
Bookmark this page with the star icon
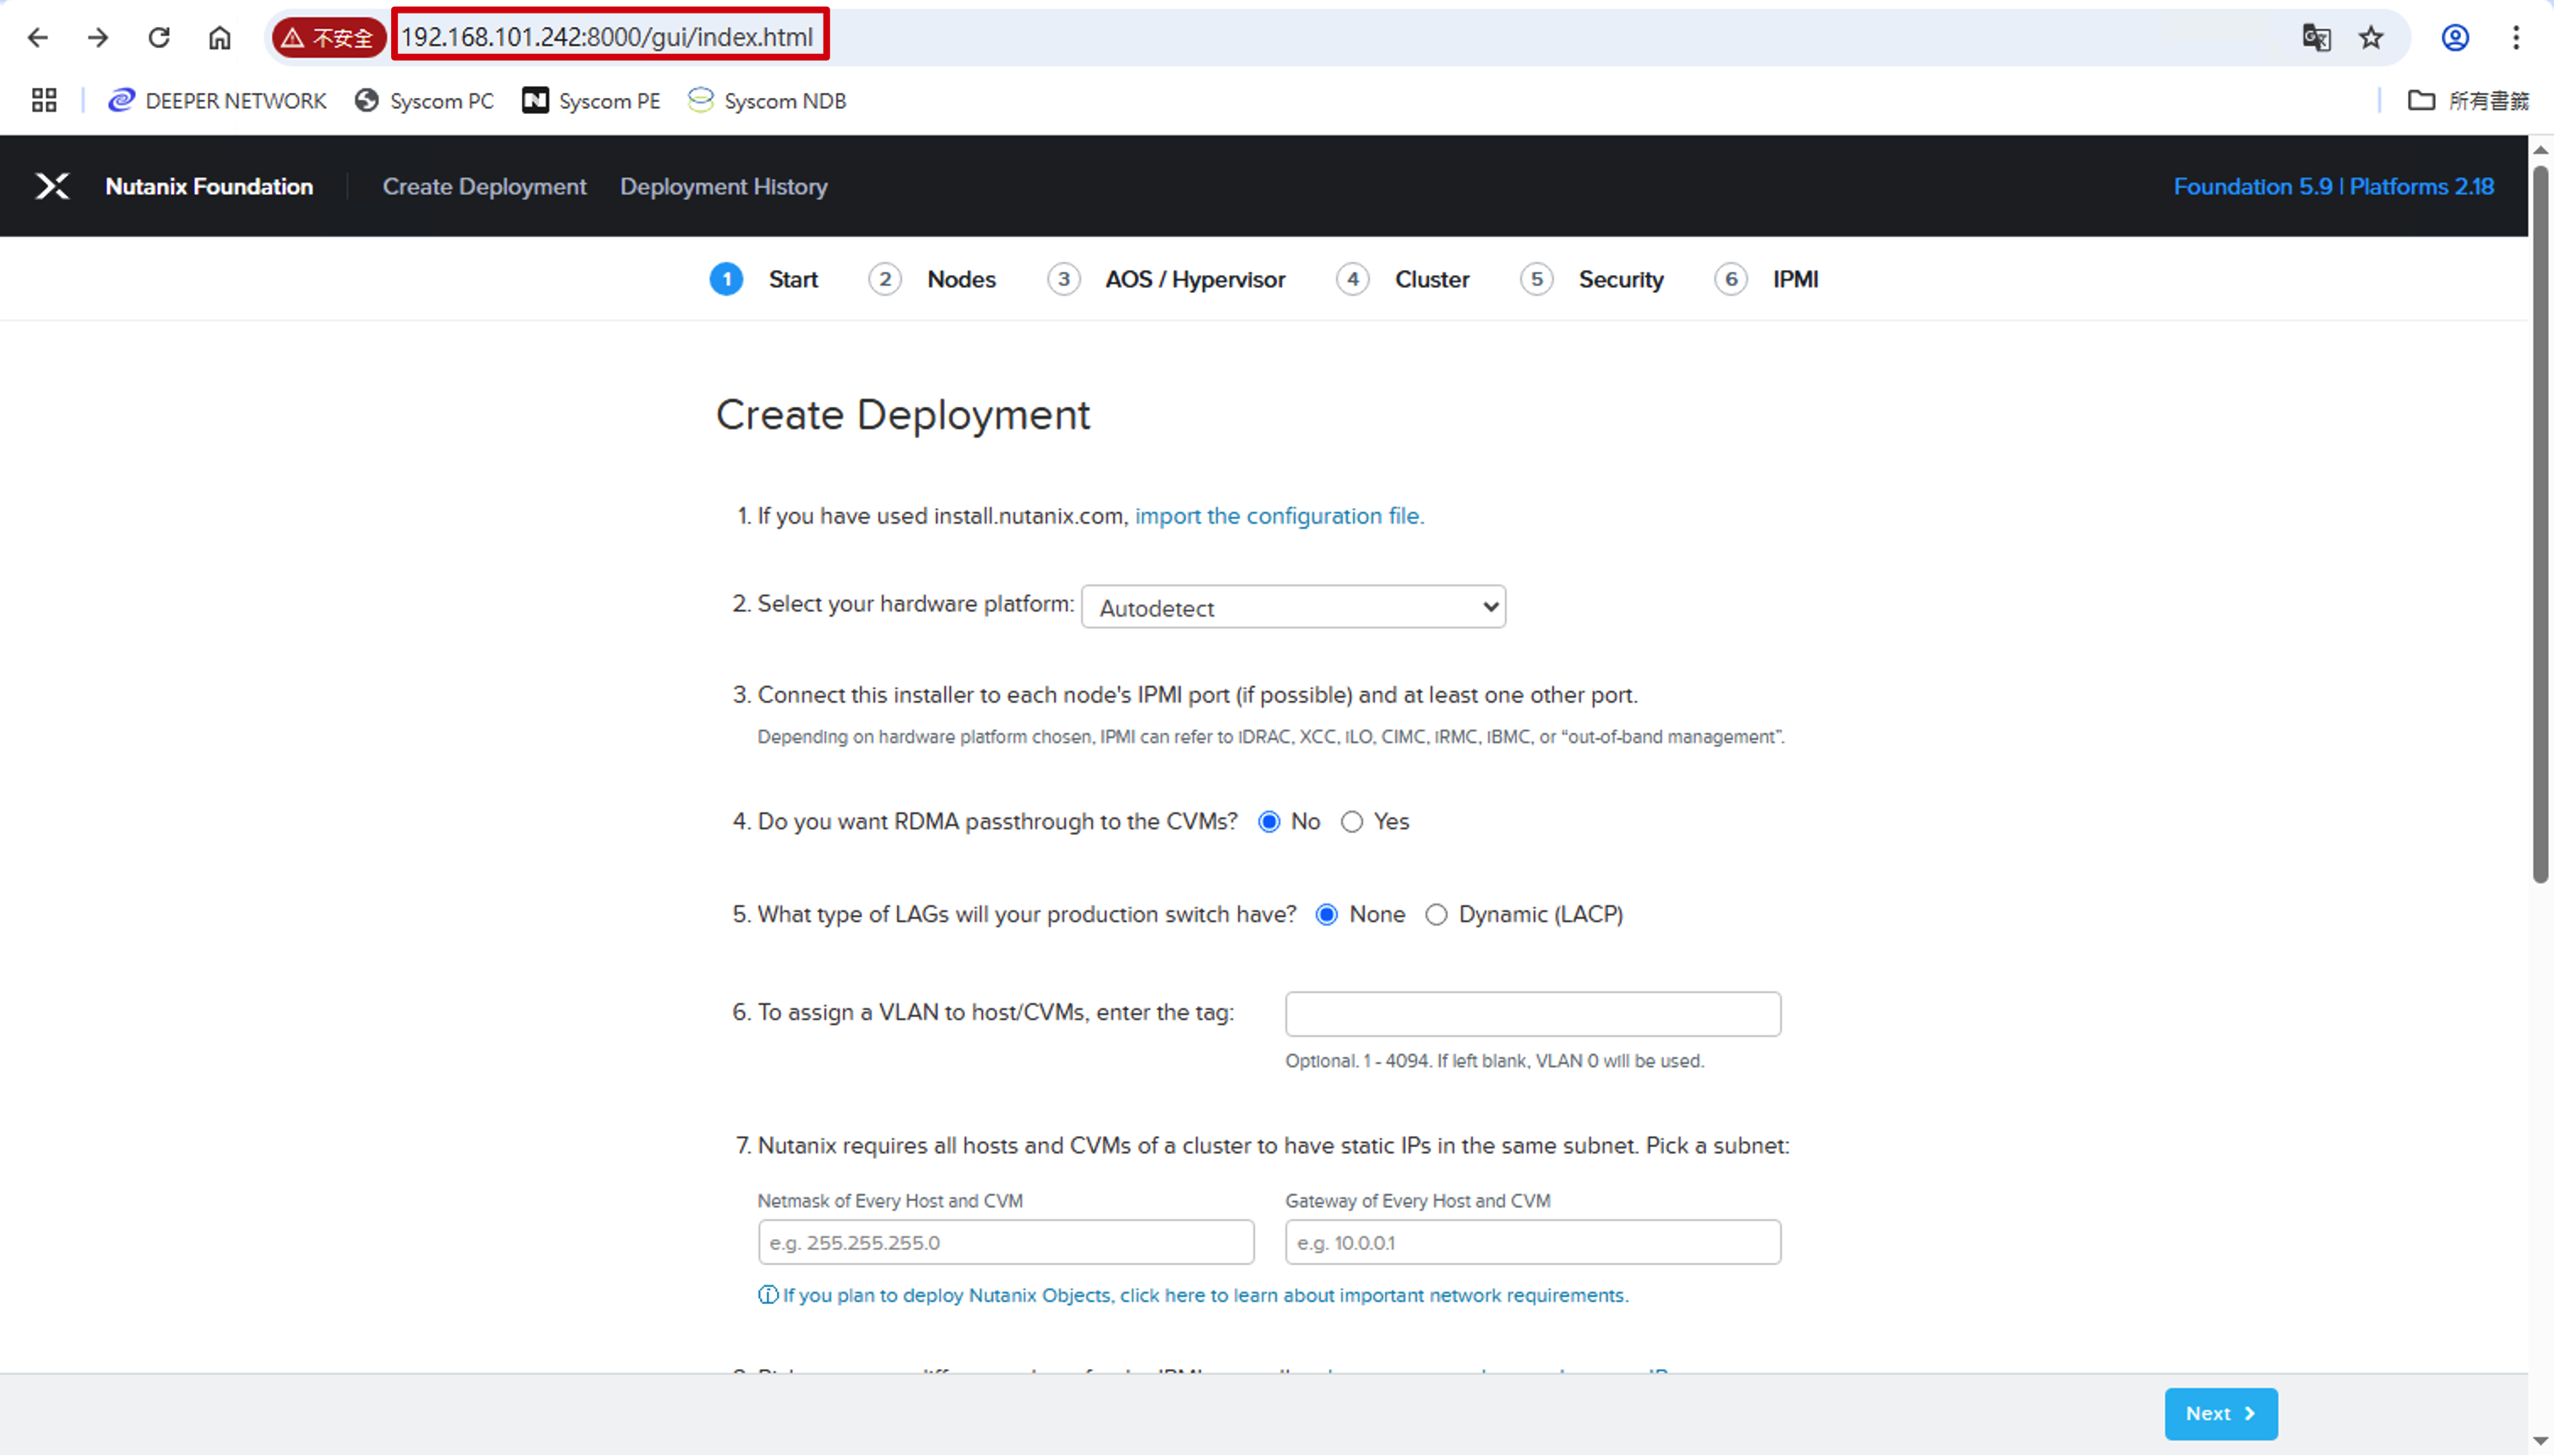(x=2371, y=38)
